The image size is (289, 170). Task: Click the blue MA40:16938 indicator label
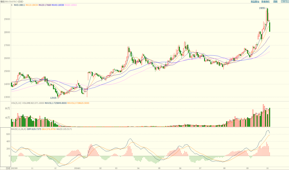click(x=58, y=5)
